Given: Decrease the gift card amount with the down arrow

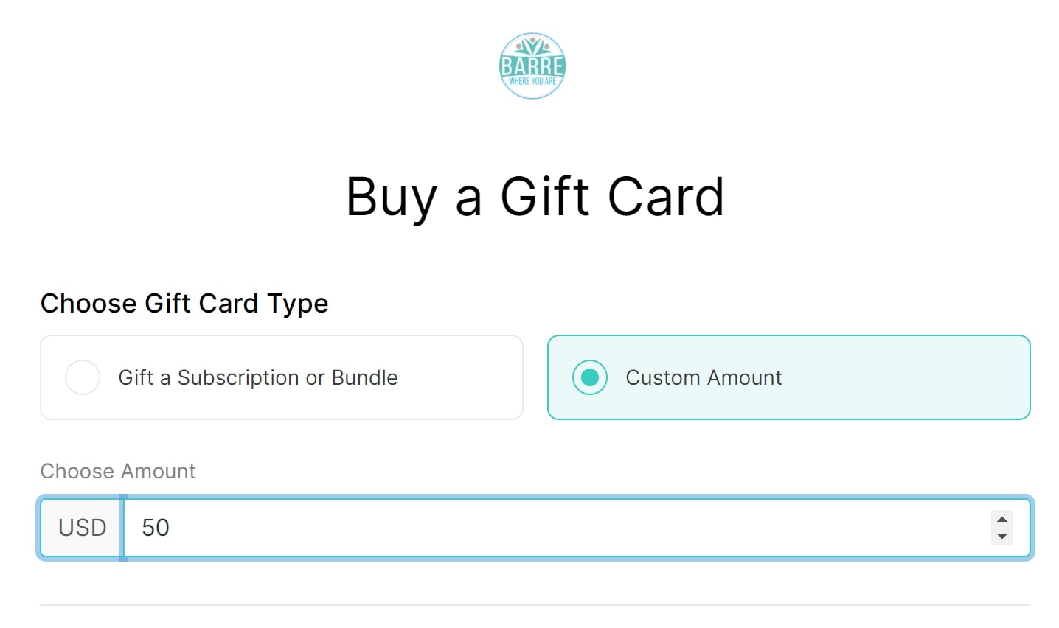Looking at the screenshot, I should click(1001, 535).
